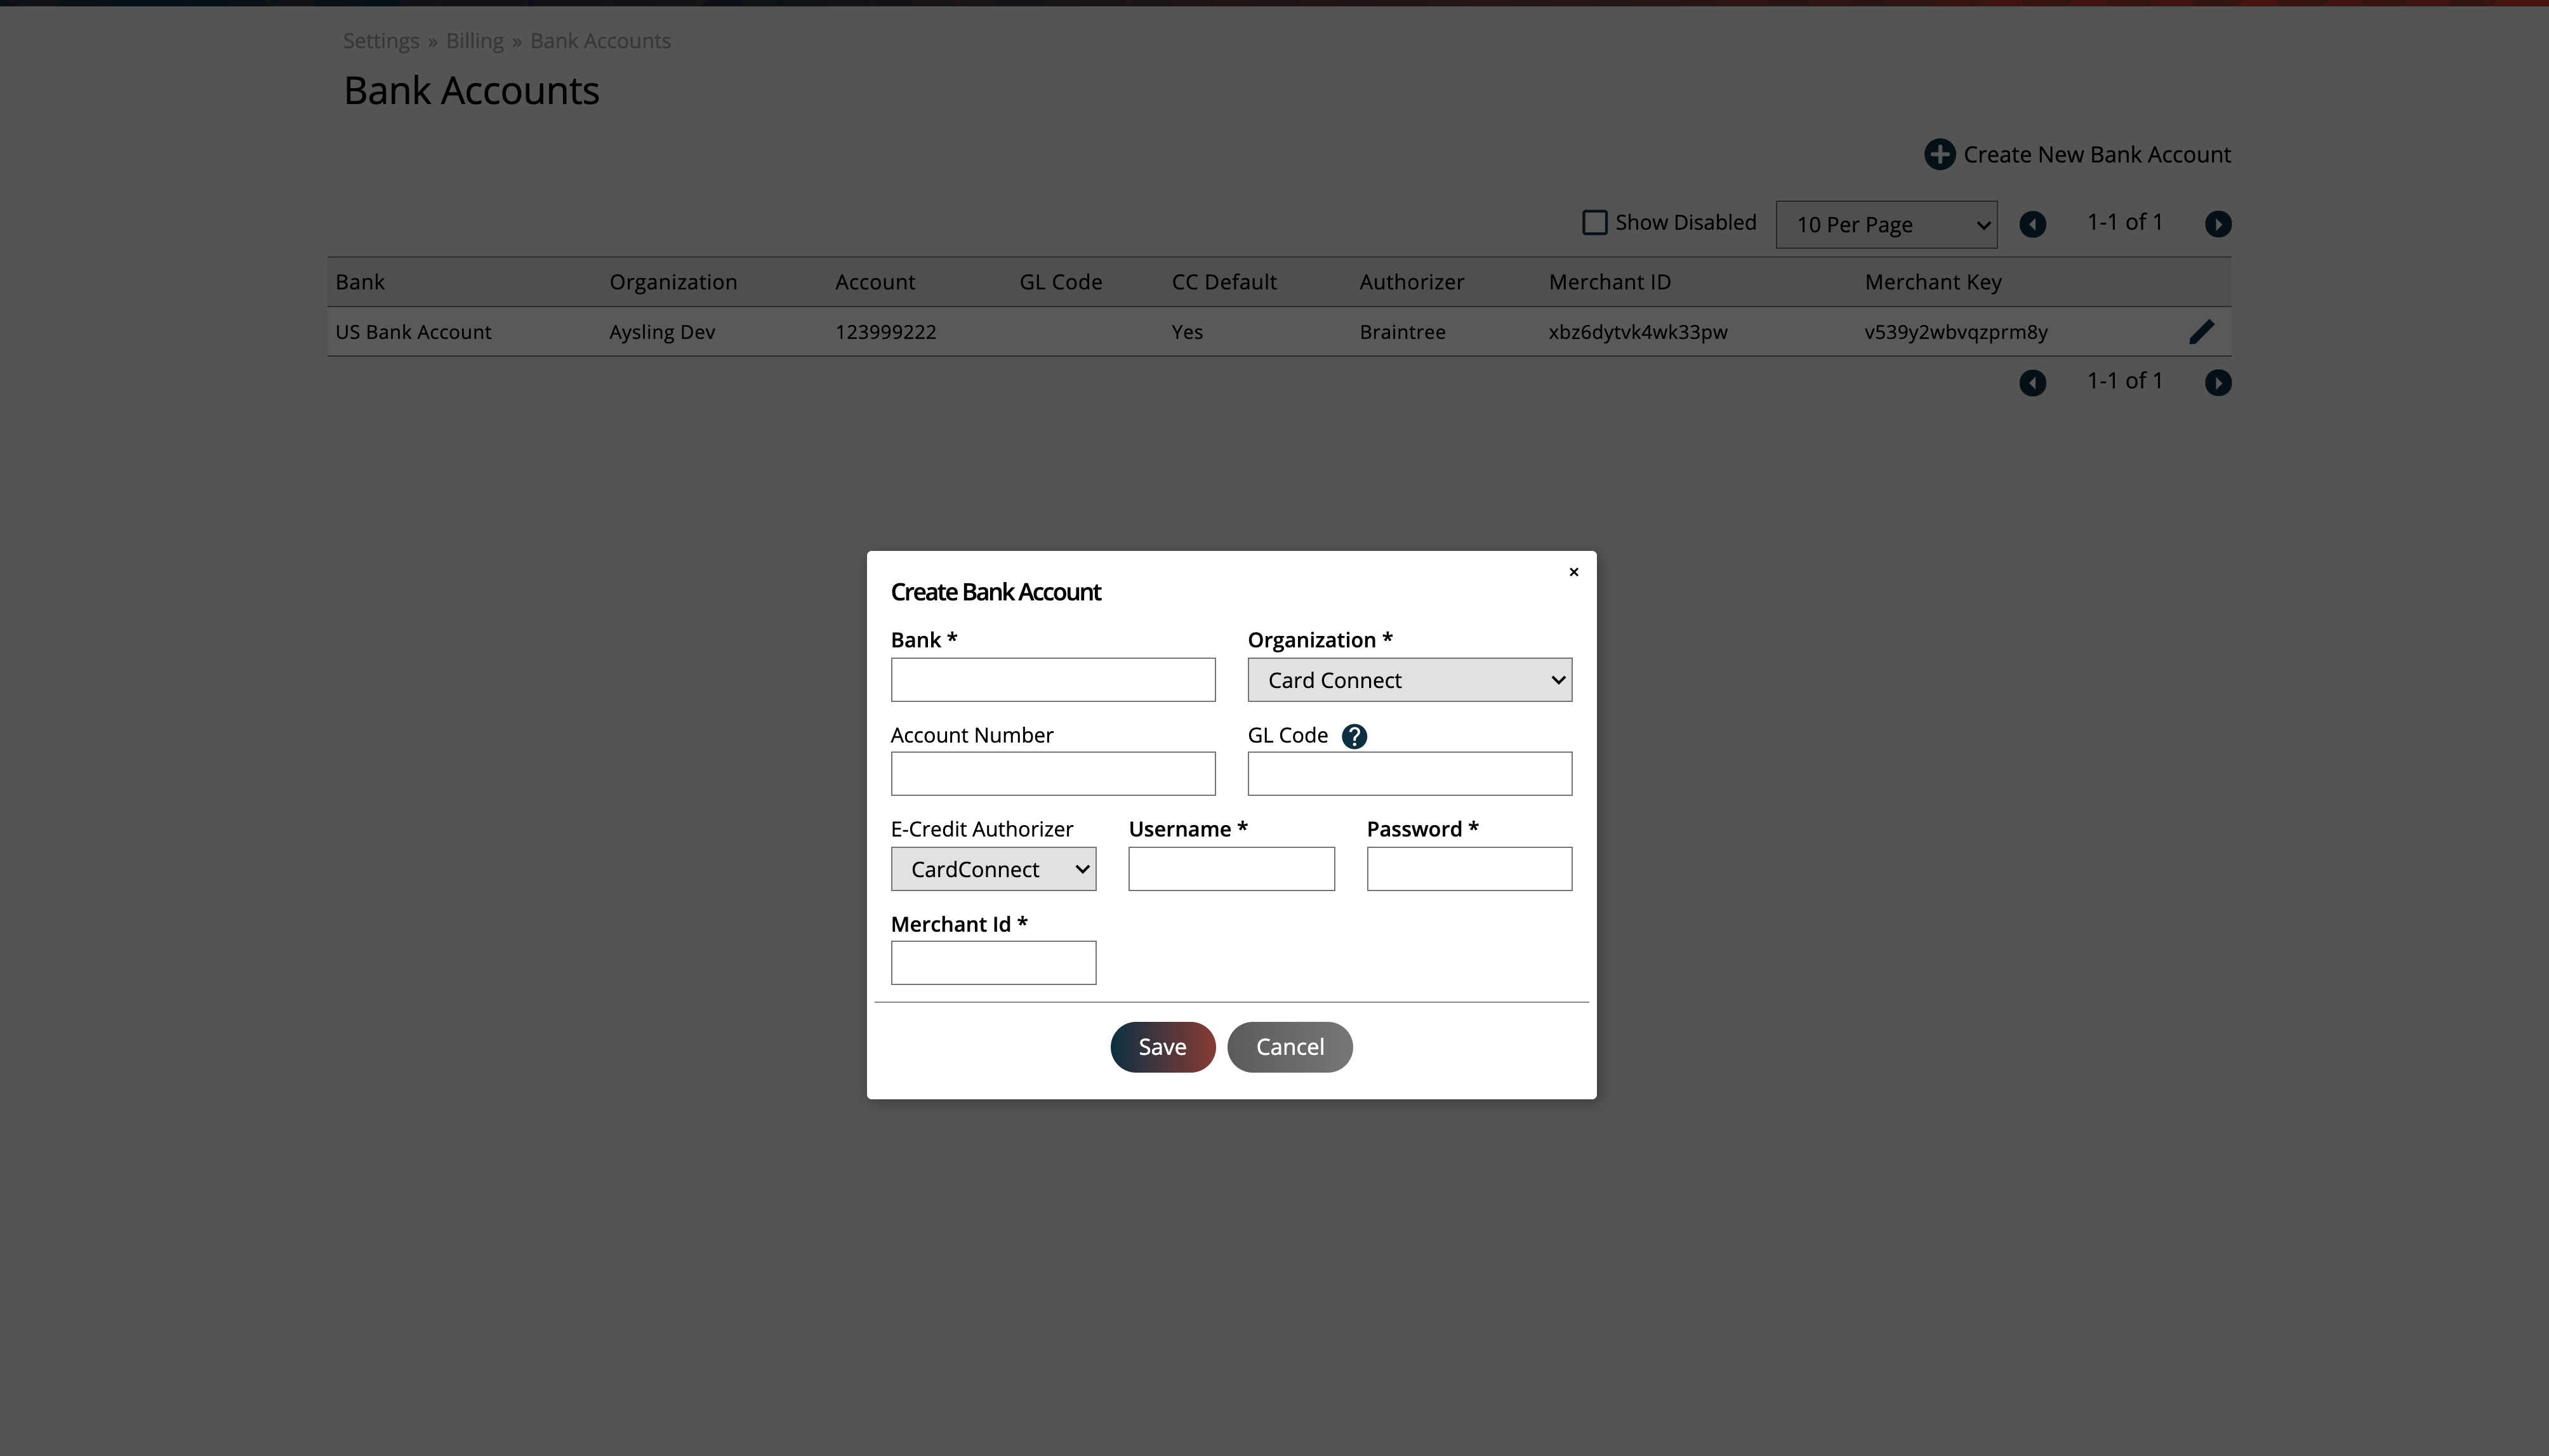Viewport: 2549px width, 1456px height.
Task: Navigate to Billing breadcrumb section
Action: click(473, 39)
